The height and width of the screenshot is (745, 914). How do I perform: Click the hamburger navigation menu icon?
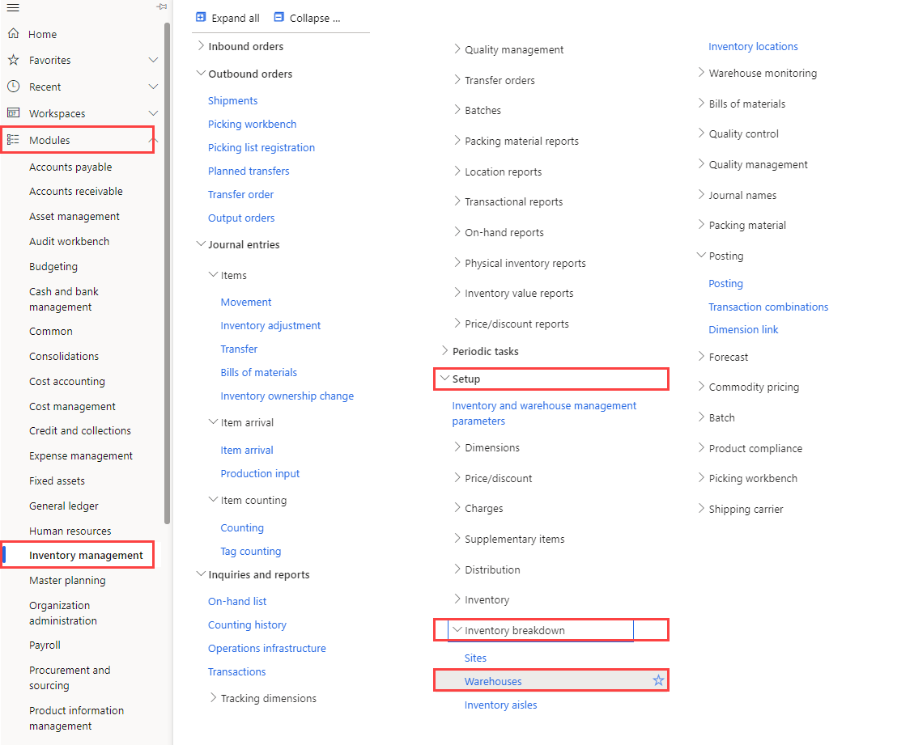coord(13,7)
